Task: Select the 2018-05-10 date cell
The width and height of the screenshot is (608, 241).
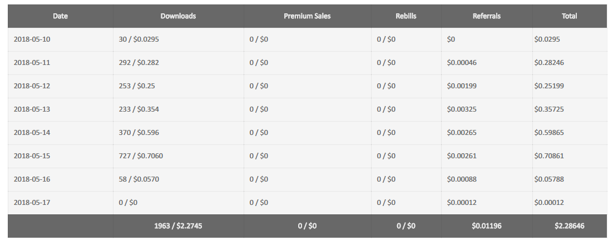Action: coord(32,39)
